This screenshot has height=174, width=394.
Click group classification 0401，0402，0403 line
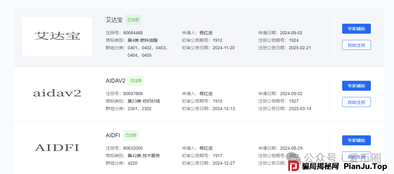(148, 48)
